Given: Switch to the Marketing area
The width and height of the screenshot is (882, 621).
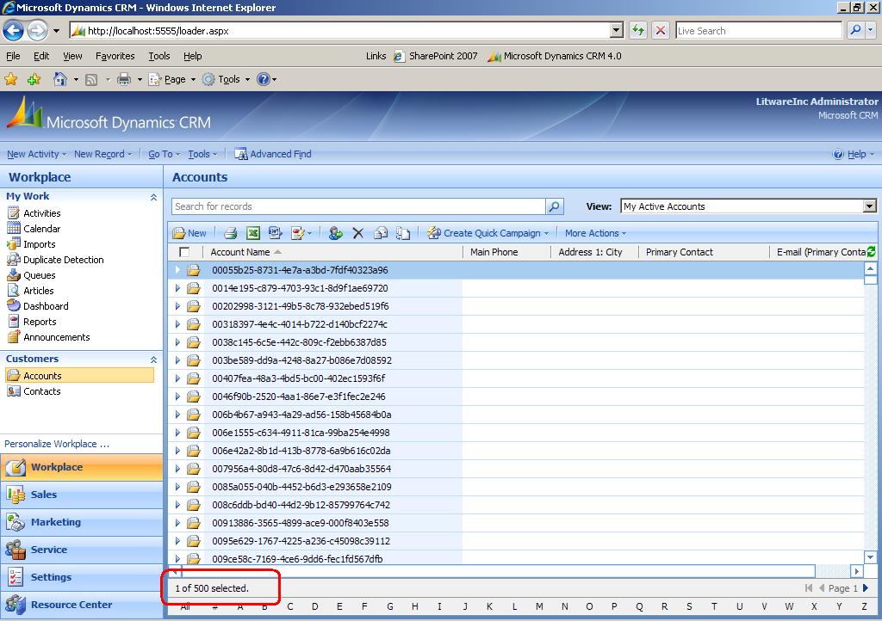Looking at the screenshot, I should coord(82,522).
